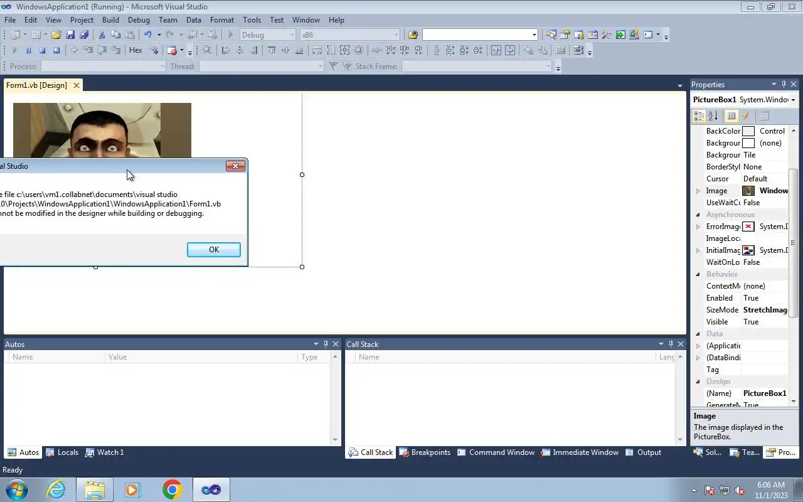This screenshot has width=803, height=502.
Task: Click the Step Over icon
Action: click(x=102, y=50)
